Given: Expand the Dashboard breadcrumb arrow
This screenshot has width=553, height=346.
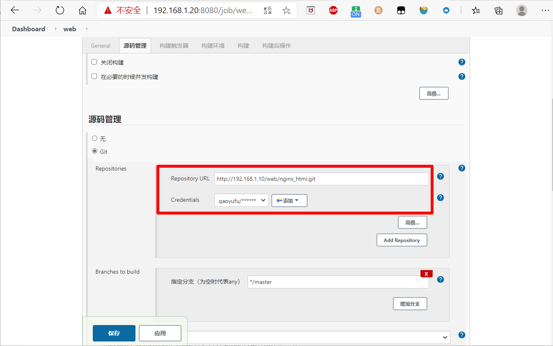Looking at the screenshot, I should point(55,29).
